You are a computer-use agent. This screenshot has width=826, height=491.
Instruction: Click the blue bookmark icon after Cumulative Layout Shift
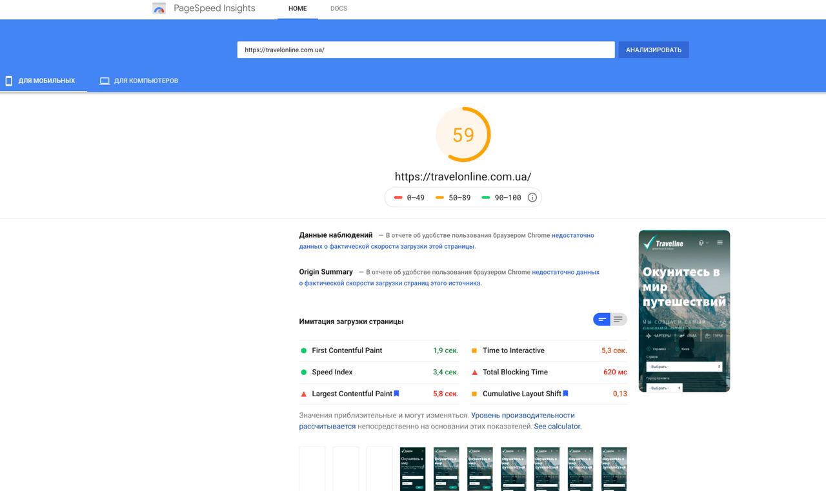tap(565, 394)
